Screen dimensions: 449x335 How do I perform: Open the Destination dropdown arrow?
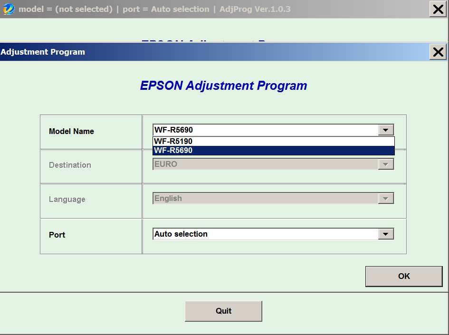coord(386,164)
